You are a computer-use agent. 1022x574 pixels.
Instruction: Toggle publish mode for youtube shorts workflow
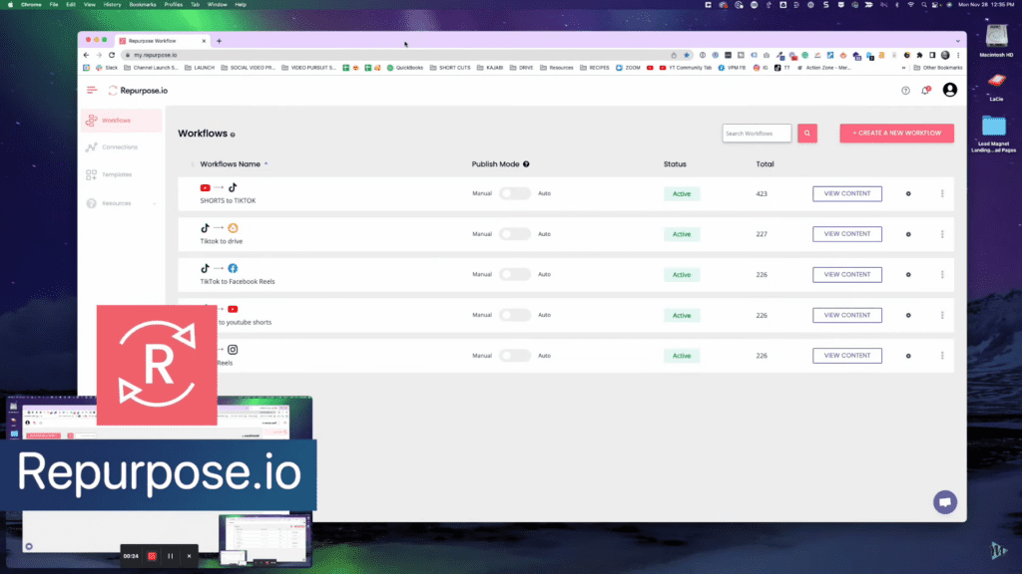[515, 315]
